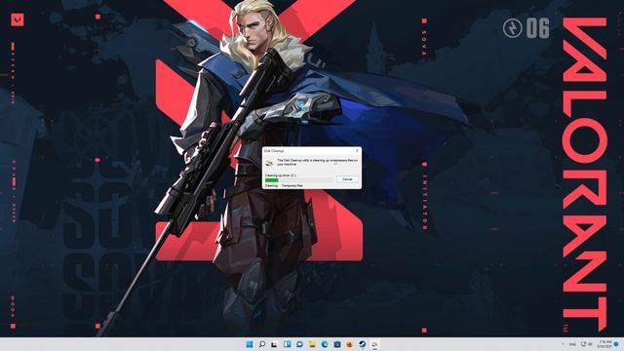Cancel the Disk Cleanup operation
Screen dimensions: 624x351
pyautogui.click(x=347, y=179)
